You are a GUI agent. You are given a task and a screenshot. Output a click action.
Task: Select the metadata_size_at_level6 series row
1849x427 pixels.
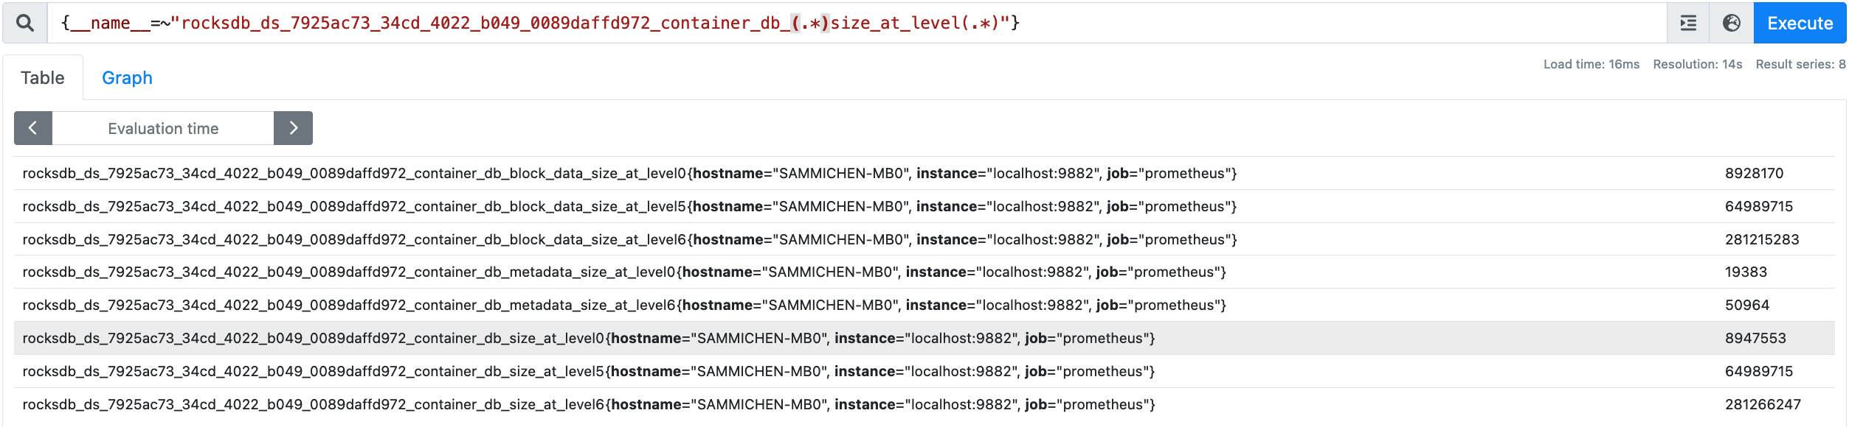(x=924, y=305)
